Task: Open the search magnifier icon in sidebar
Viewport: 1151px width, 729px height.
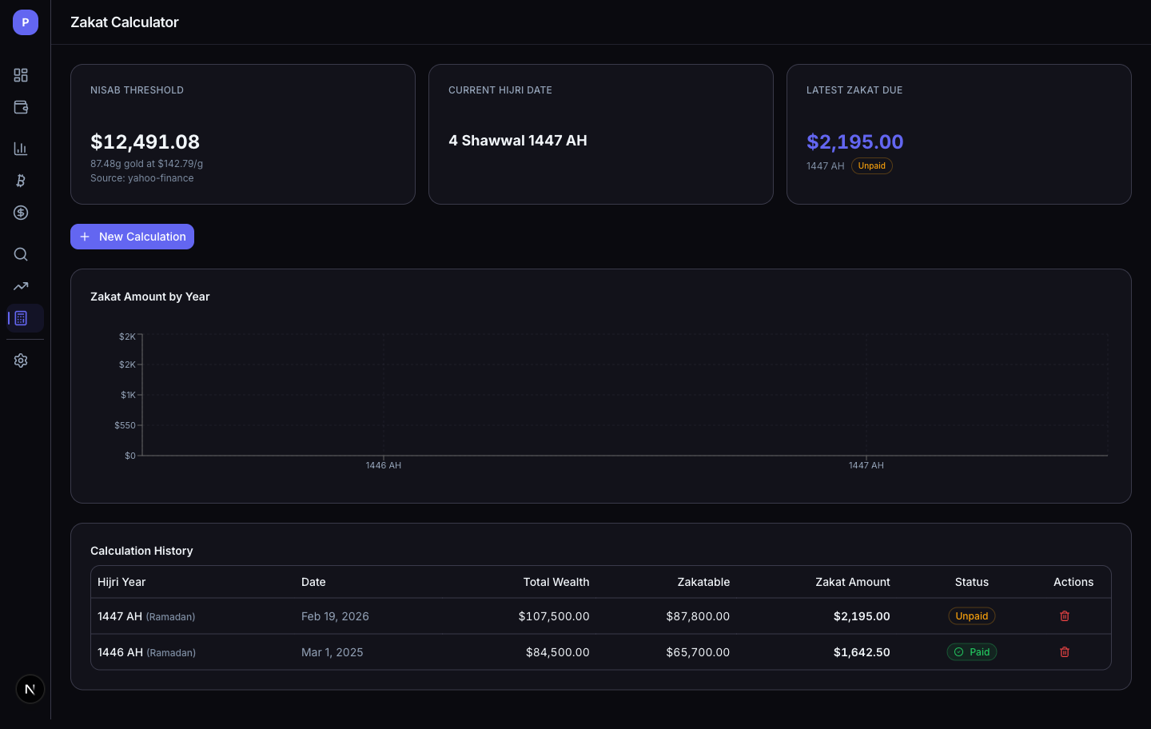Action: tap(21, 254)
